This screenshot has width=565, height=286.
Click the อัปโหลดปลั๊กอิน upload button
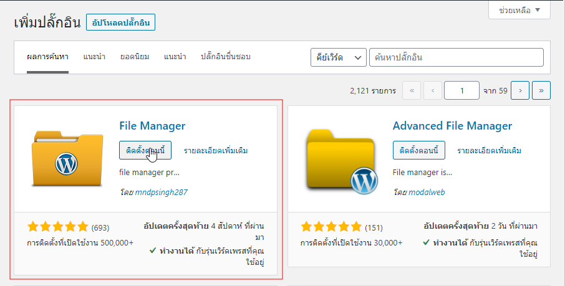pos(121,22)
